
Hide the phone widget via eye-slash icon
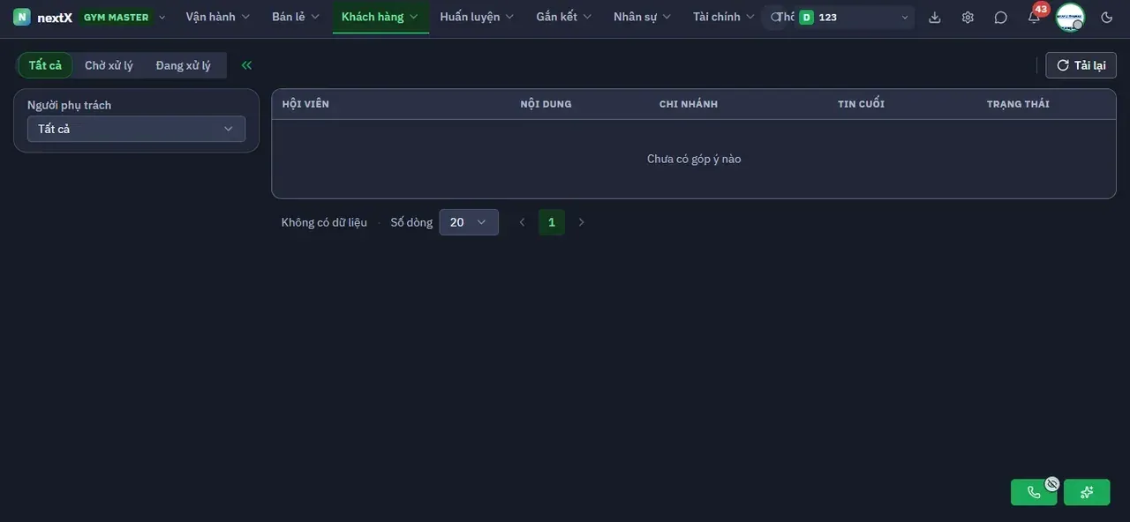1051,483
